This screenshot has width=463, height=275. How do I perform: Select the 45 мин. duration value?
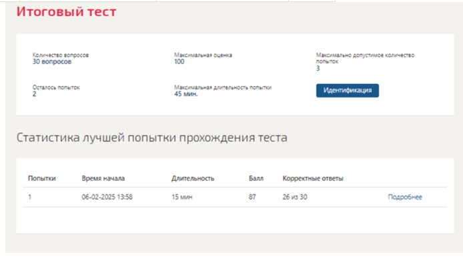click(x=186, y=94)
